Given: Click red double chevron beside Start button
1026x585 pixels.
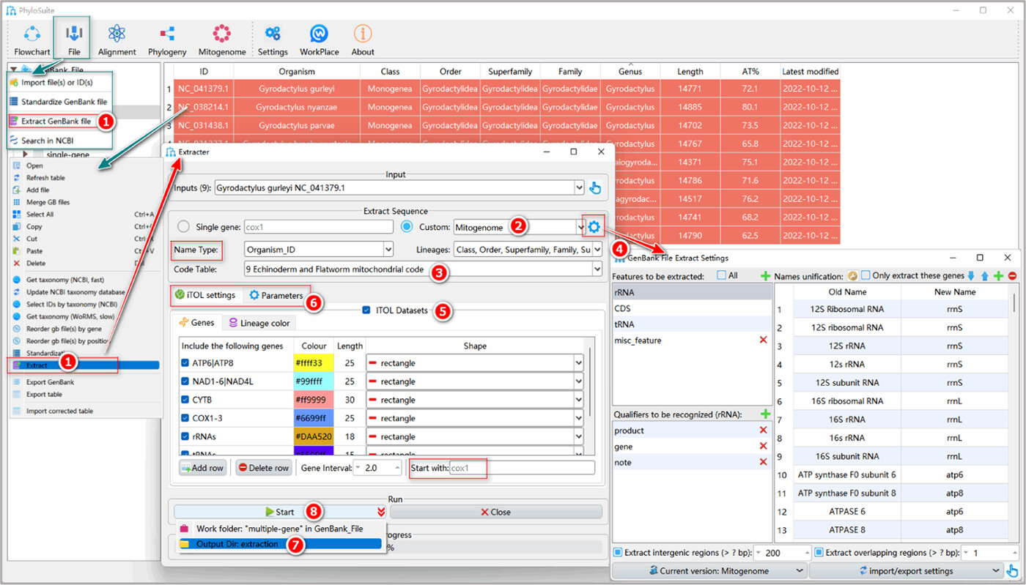Looking at the screenshot, I should pos(381,512).
